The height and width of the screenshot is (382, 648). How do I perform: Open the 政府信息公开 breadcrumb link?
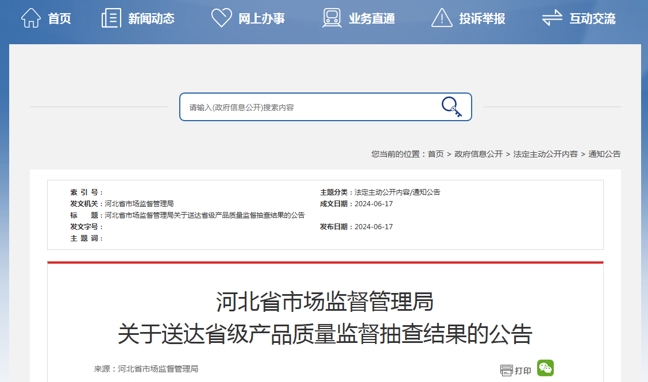click(x=479, y=154)
